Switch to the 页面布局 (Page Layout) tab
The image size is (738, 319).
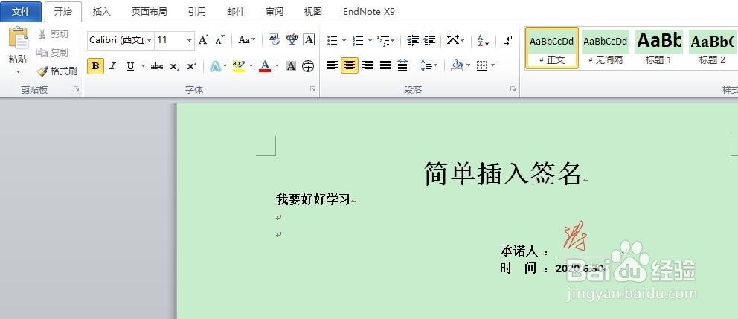[x=149, y=12]
